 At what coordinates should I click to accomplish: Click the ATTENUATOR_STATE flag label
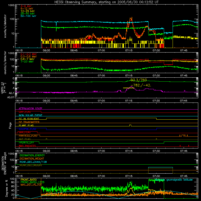click(x=30, y=109)
